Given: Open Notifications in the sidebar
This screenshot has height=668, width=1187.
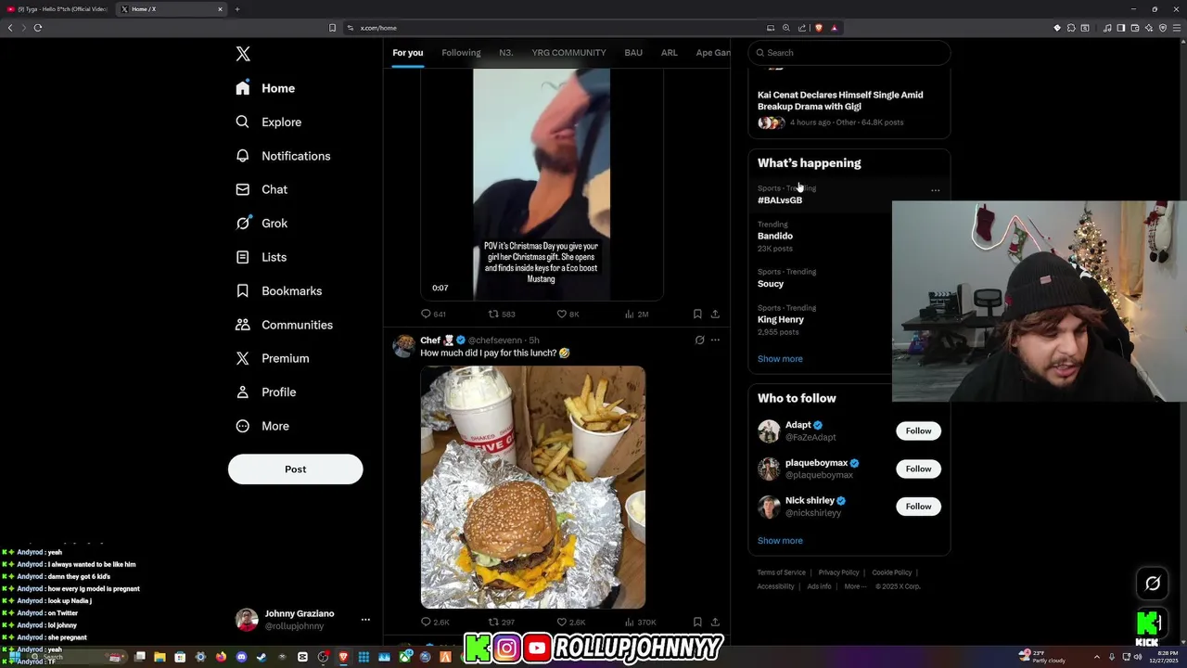Looking at the screenshot, I should click(283, 156).
